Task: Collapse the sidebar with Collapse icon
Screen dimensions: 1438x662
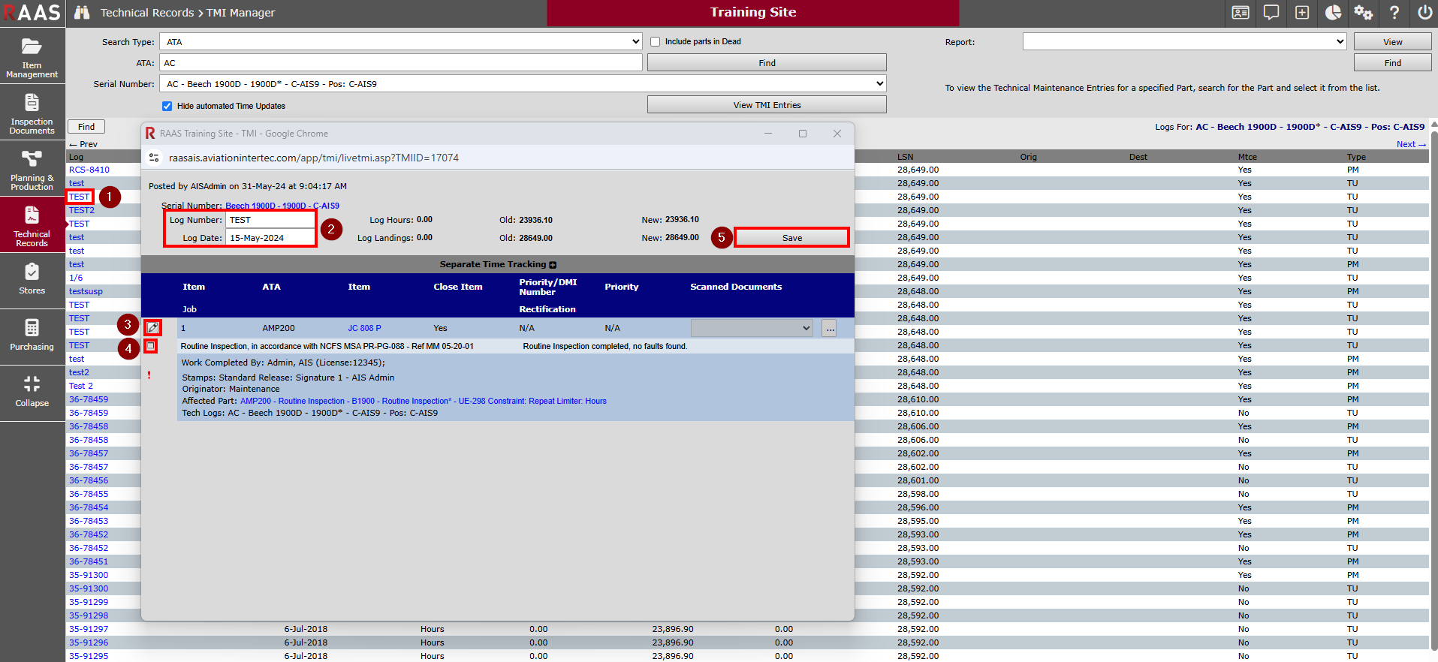Action: (x=32, y=391)
